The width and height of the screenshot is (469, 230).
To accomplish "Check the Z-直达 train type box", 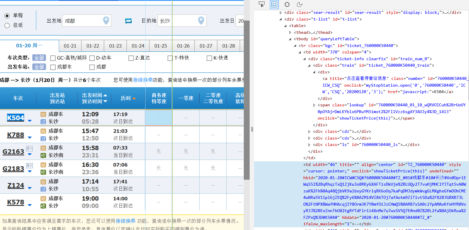I will (x=131, y=58).
